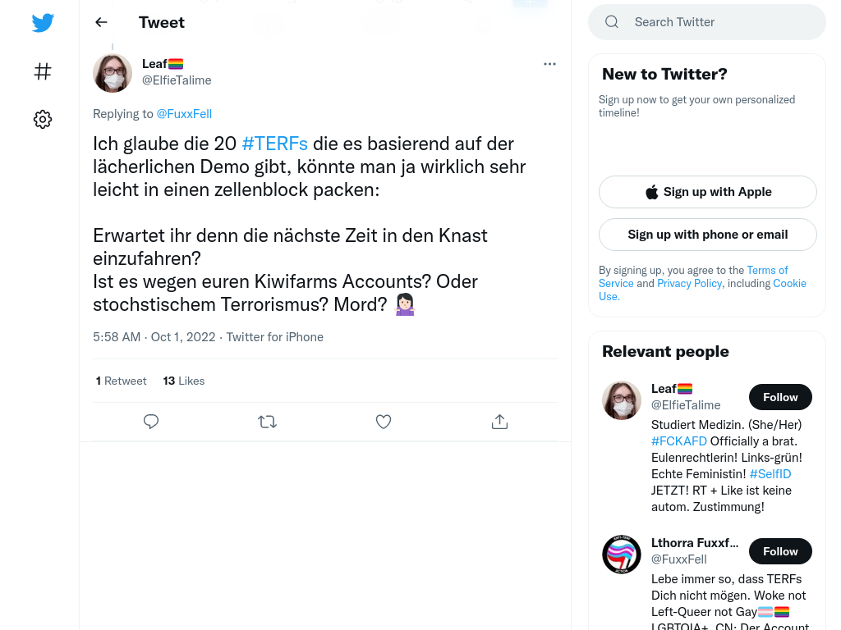Open the Settings gear icon

click(x=43, y=119)
